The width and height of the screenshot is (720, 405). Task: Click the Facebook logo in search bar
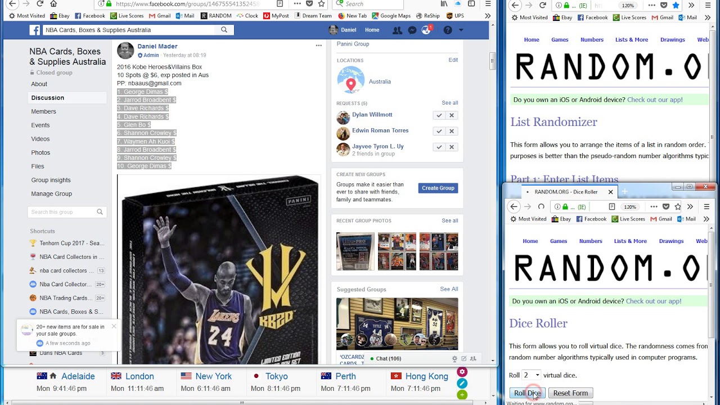[35, 30]
